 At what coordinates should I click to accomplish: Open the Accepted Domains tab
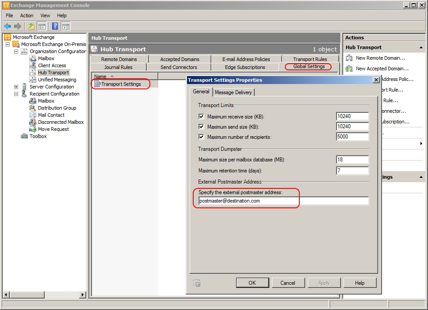point(180,59)
